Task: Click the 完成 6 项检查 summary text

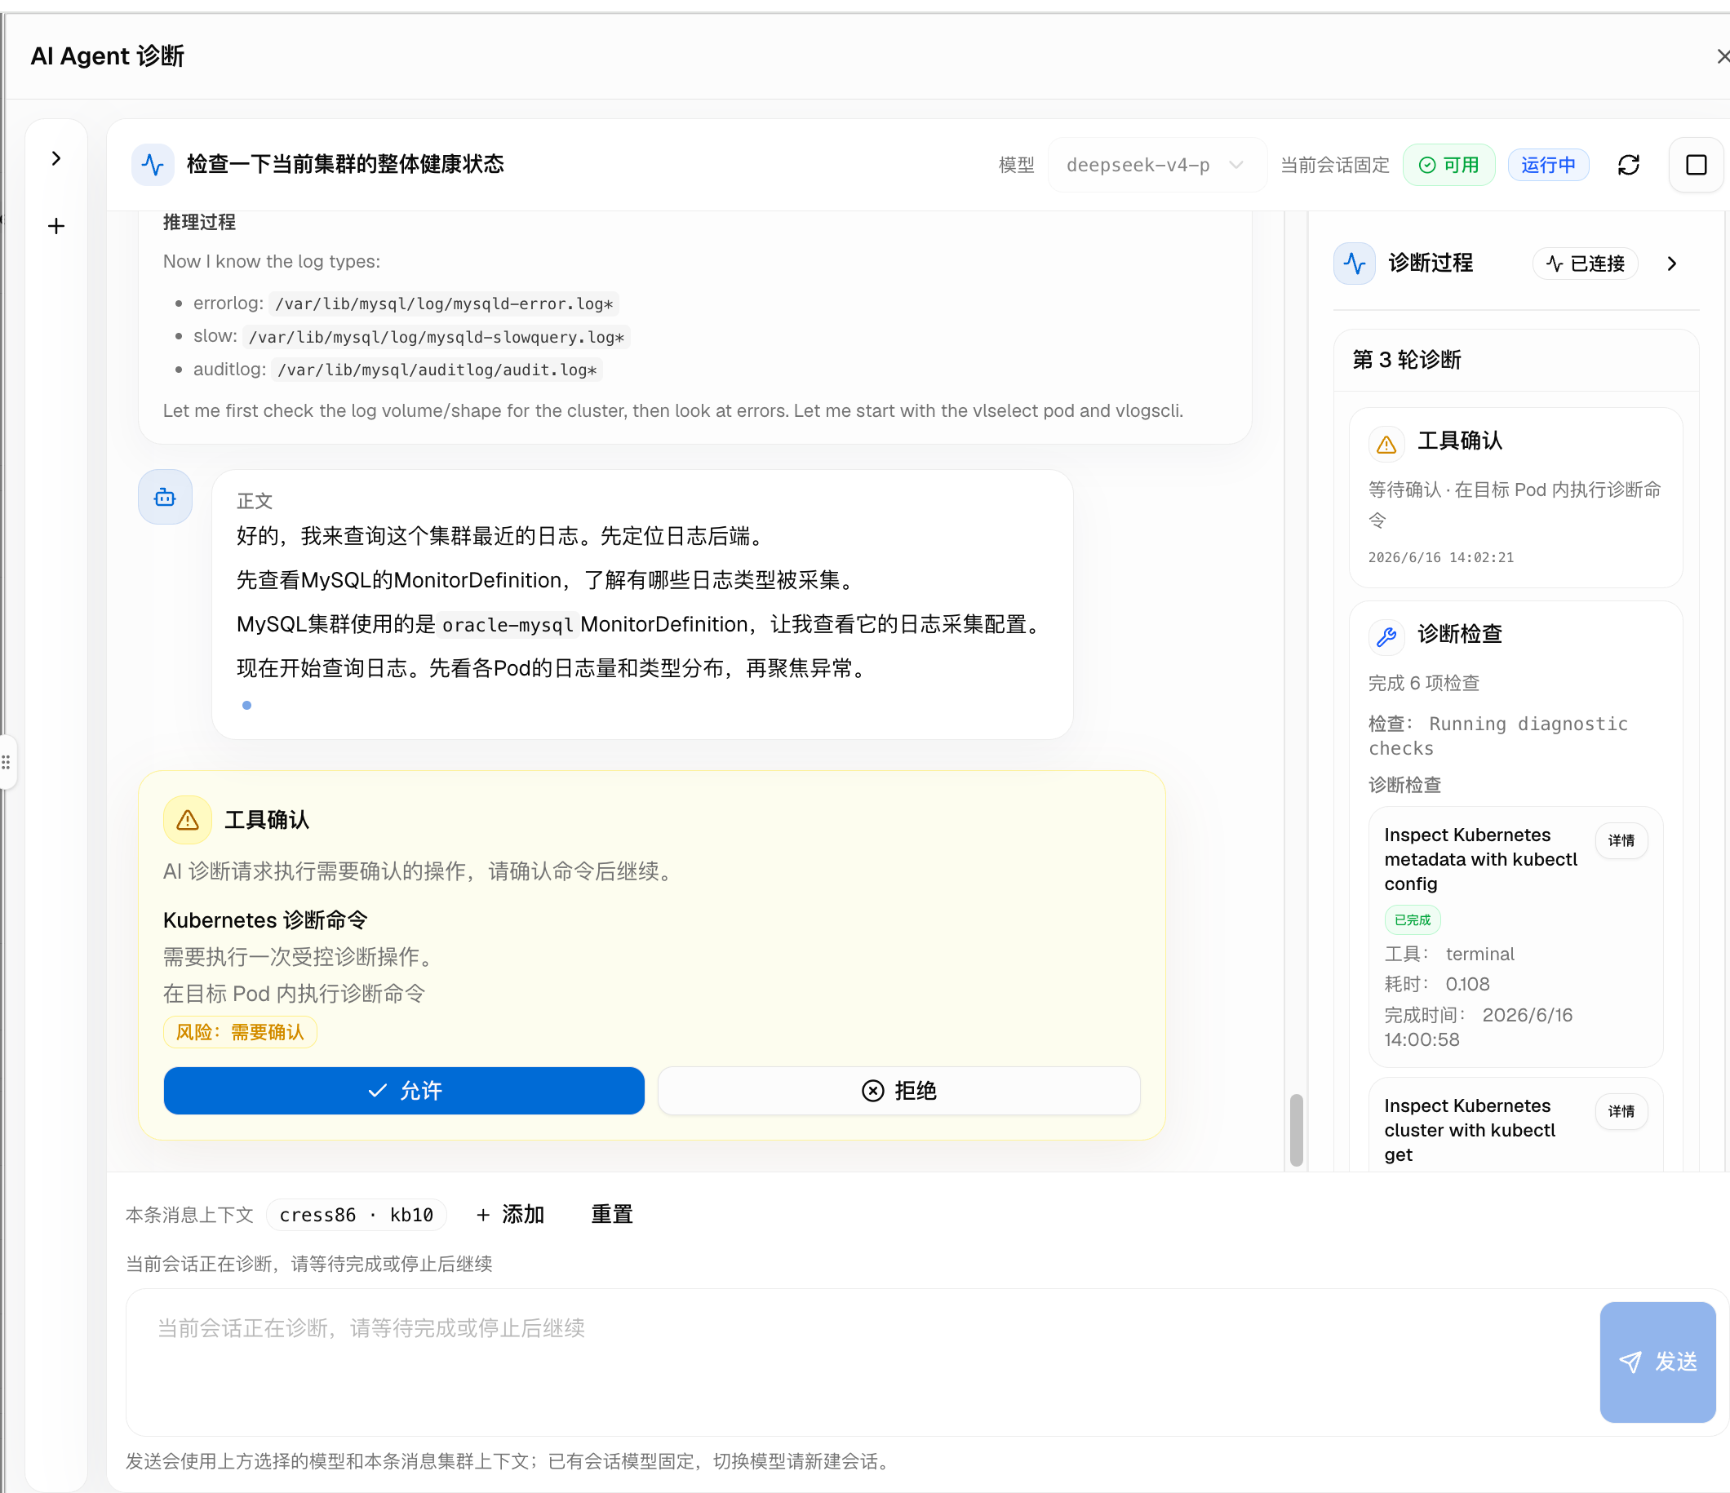Action: click(1423, 683)
